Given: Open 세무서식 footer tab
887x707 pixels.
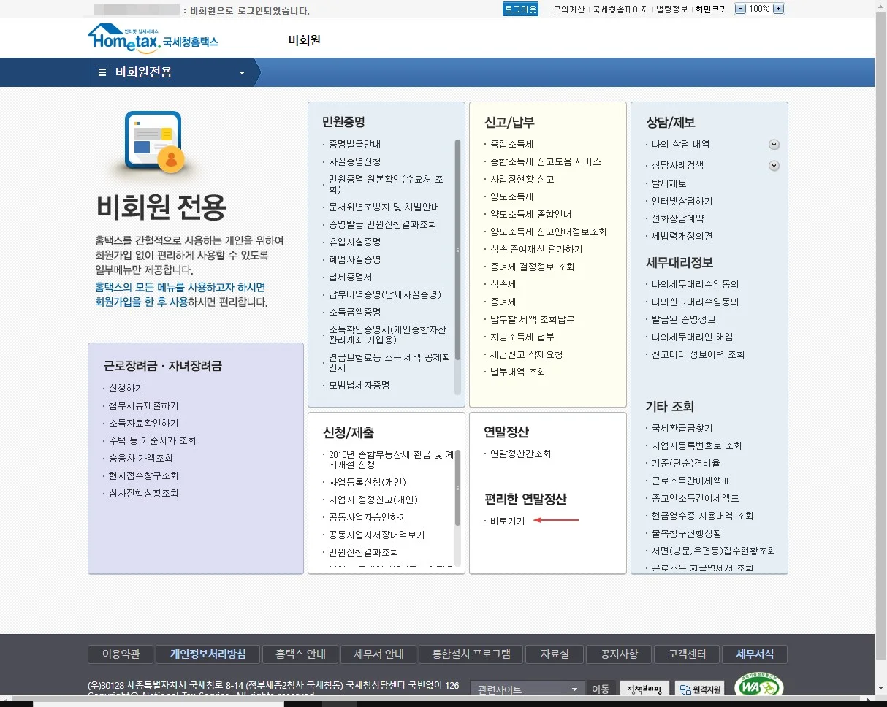Looking at the screenshot, I should click(x=755, y=654).
